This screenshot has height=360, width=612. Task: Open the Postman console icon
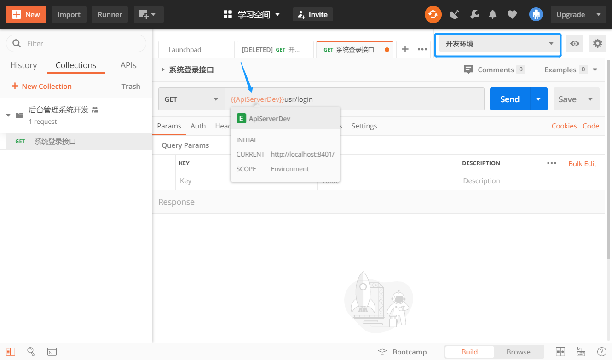(52, 352)
